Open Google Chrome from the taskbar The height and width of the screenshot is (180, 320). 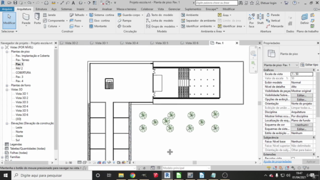point(132,175)
